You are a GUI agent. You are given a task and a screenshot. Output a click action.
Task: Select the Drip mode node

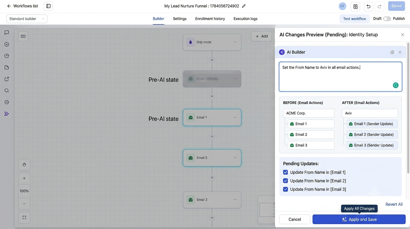212,42
